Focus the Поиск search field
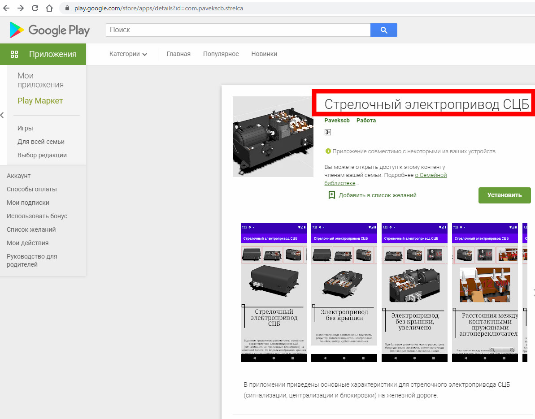Viewport: 535px width, 419px height. tap(238, 30)
